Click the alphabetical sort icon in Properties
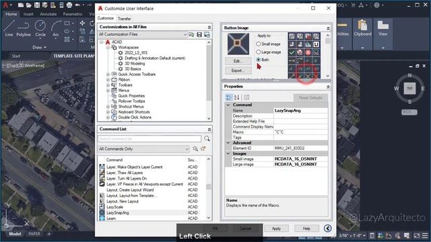431x242 pixels. 236,97
